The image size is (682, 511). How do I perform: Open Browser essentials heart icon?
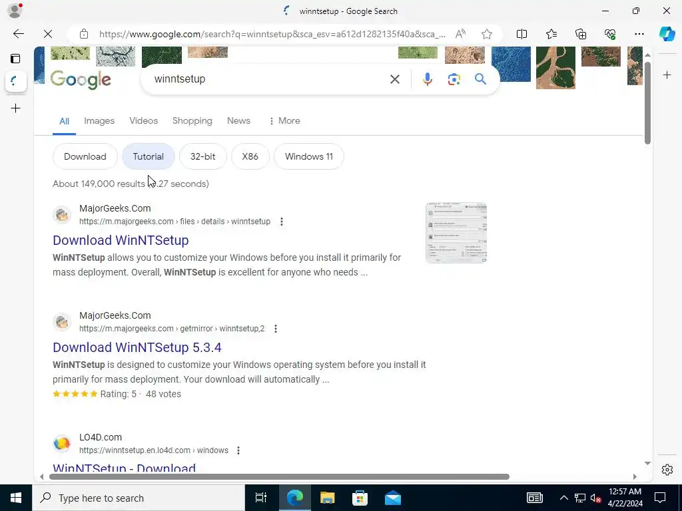(x=610, y=34)
